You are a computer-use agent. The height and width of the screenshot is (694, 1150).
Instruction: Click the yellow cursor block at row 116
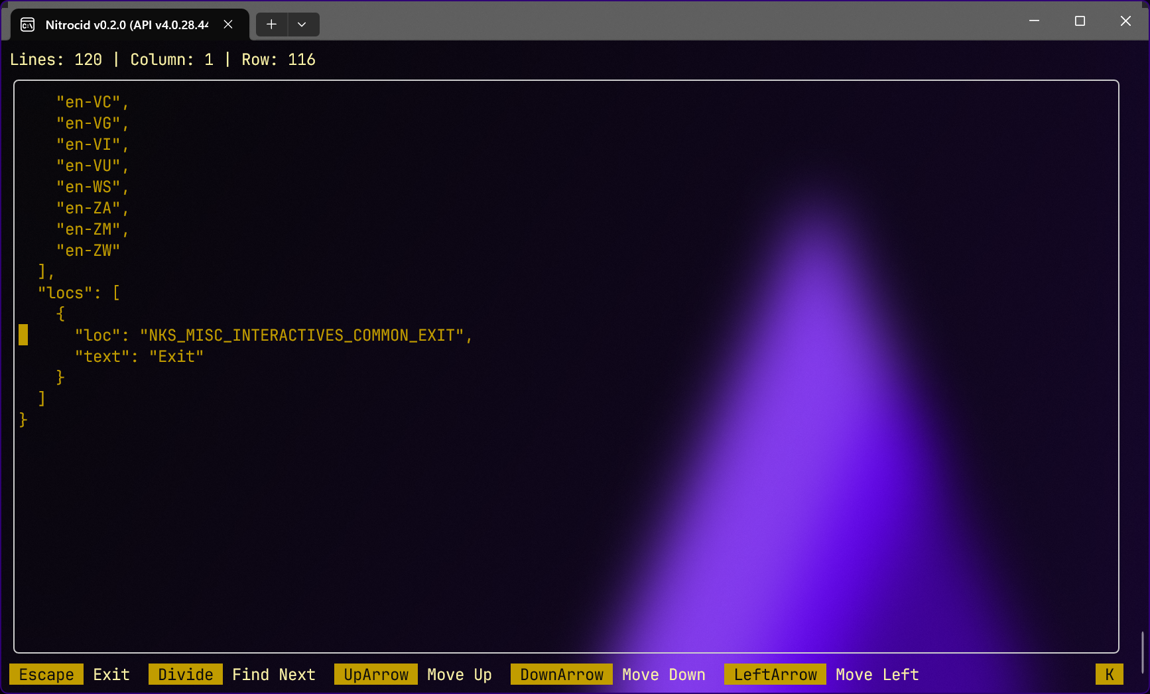coord(23,335)
